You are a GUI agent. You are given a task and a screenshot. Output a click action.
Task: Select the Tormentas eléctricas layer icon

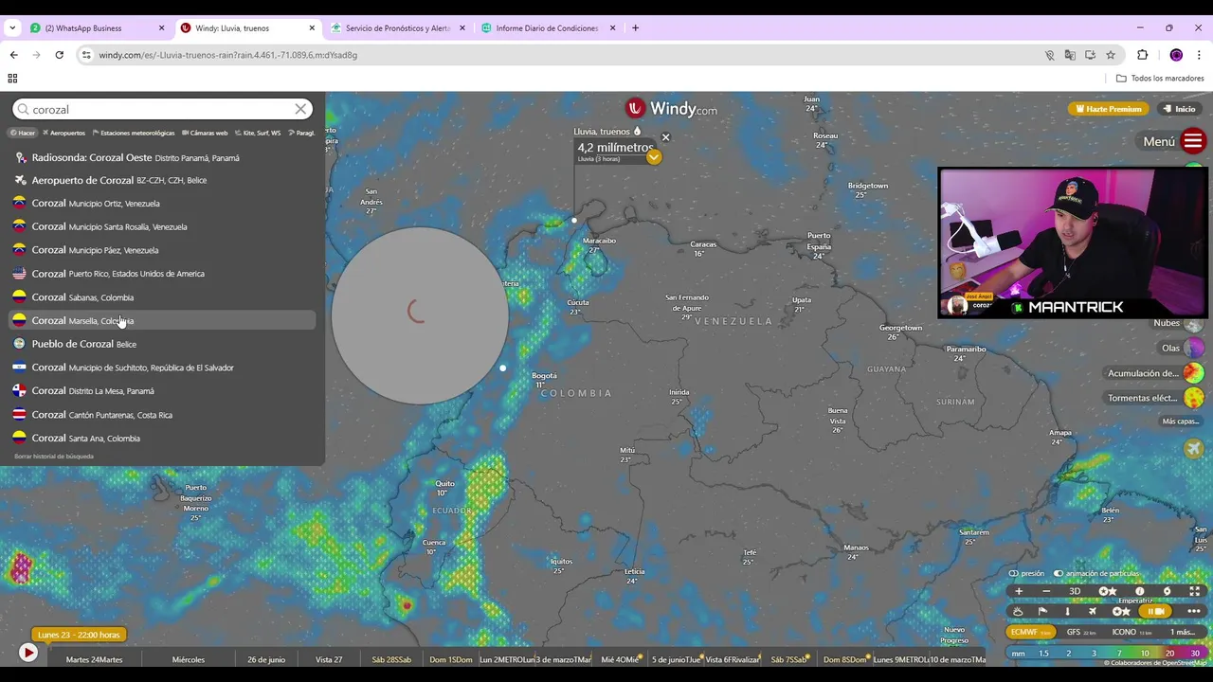[1194, 398]
